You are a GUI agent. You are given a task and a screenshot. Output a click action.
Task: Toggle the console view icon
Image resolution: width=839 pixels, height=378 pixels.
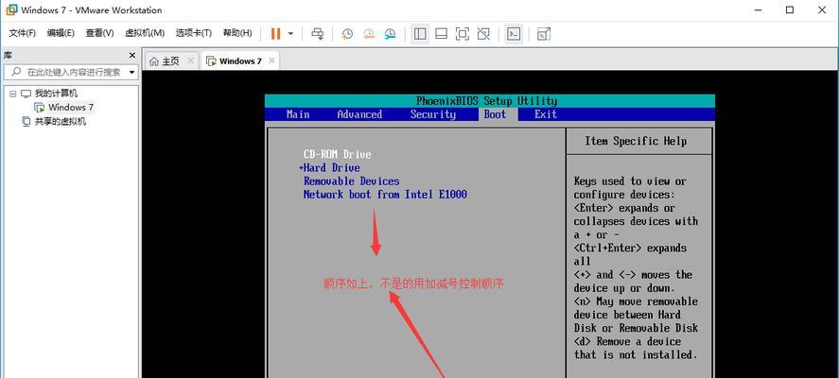pos(514,34)
